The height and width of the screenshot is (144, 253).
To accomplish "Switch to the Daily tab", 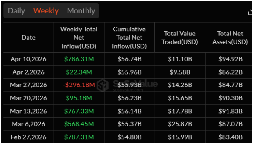I will tap(16, 11).
